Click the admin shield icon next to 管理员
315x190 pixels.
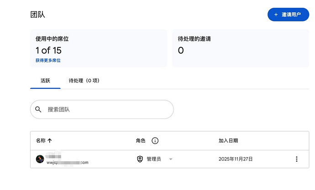coord(140,159)
